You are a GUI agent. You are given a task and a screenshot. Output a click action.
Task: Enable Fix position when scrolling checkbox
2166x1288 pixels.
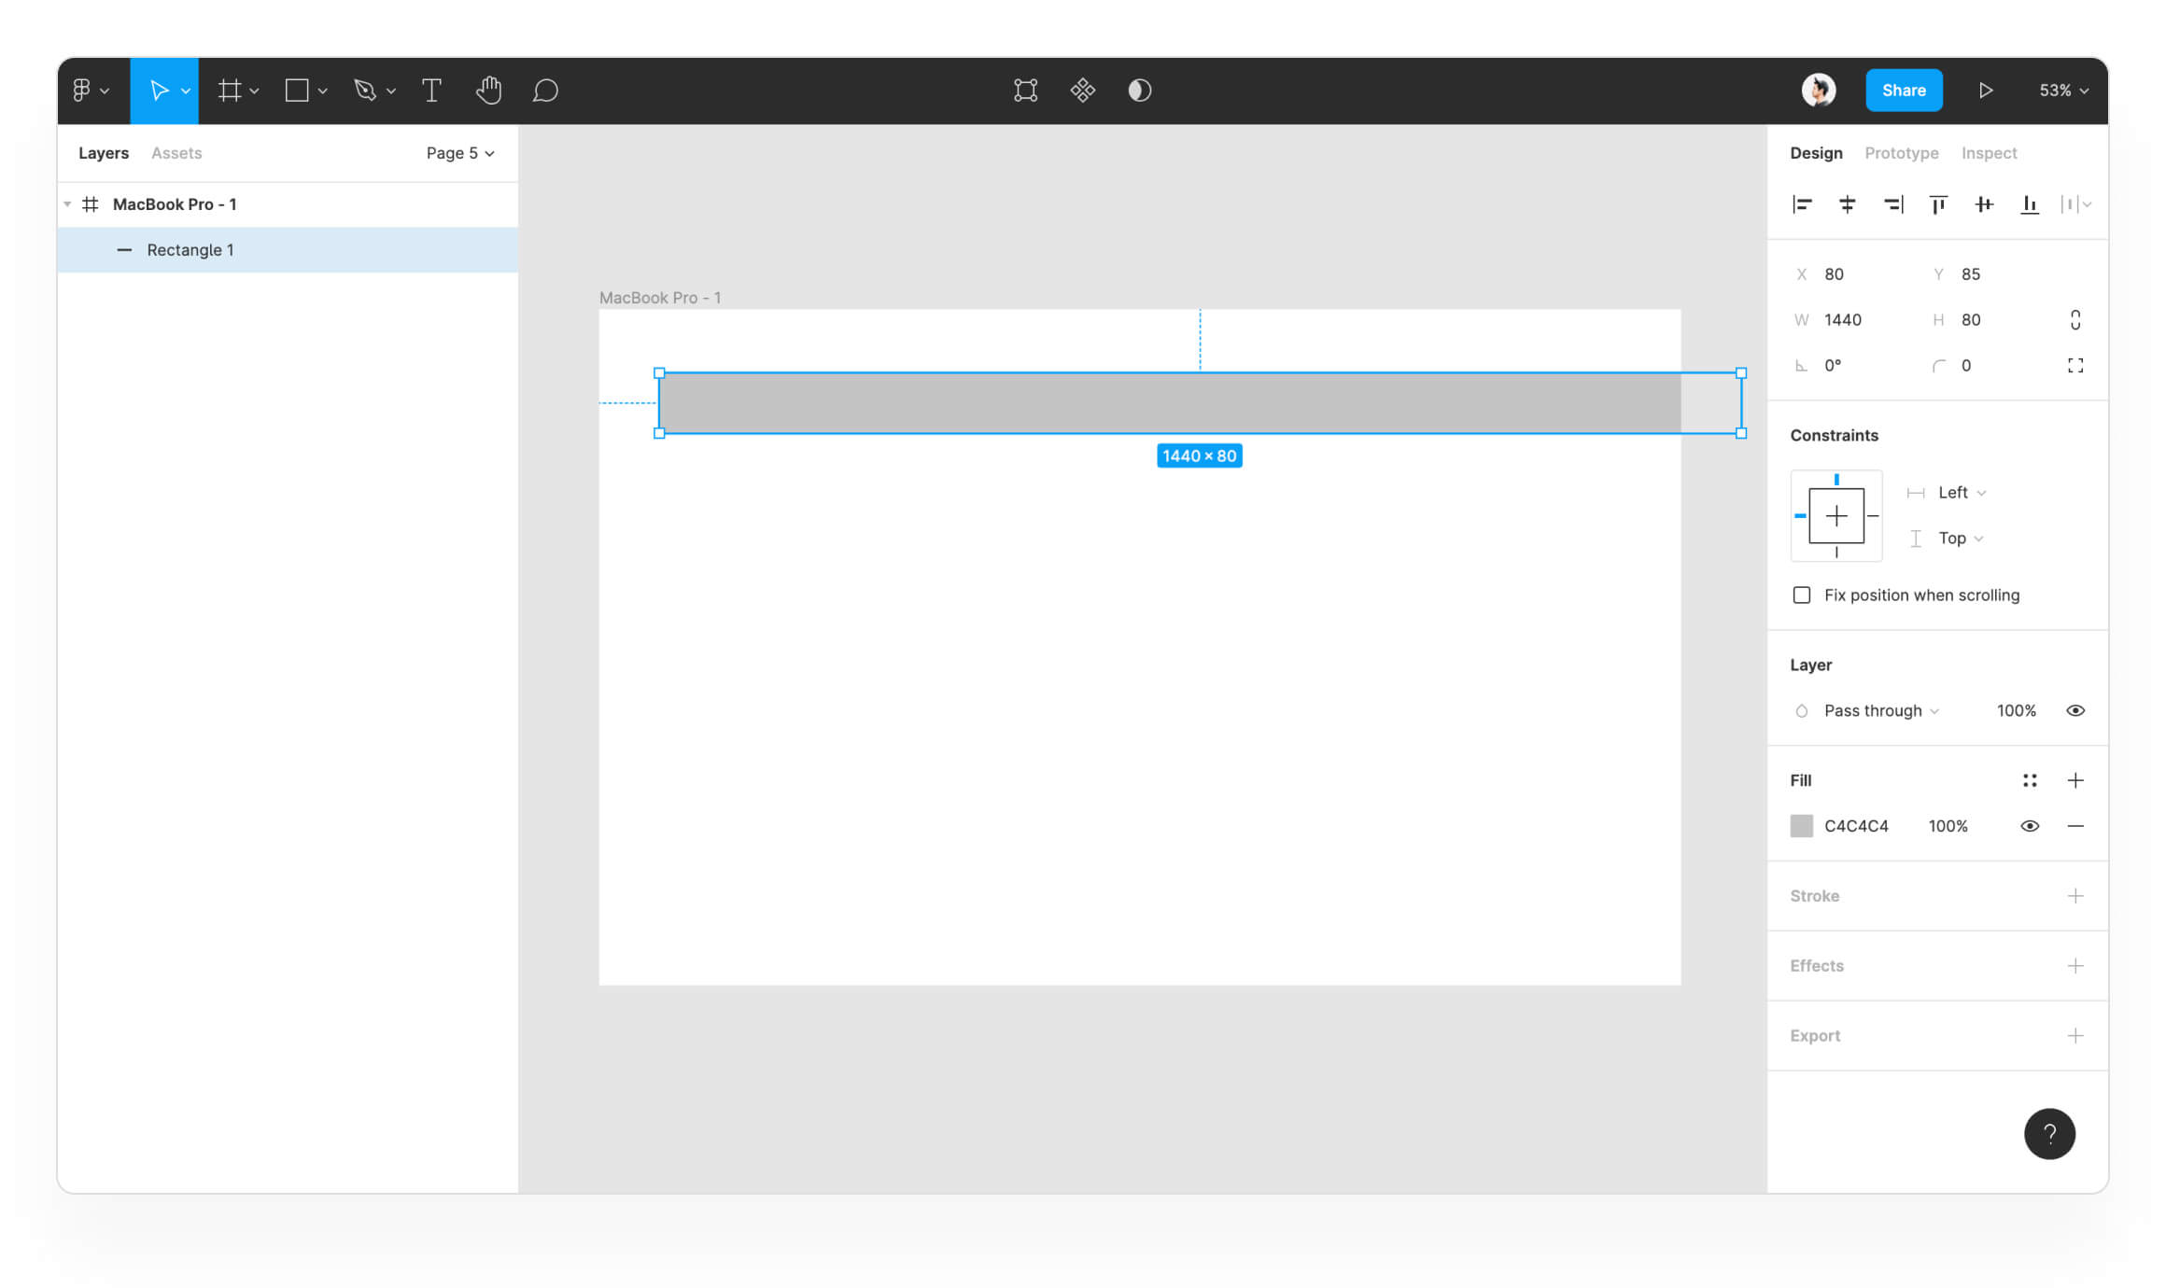point(1802,595)
